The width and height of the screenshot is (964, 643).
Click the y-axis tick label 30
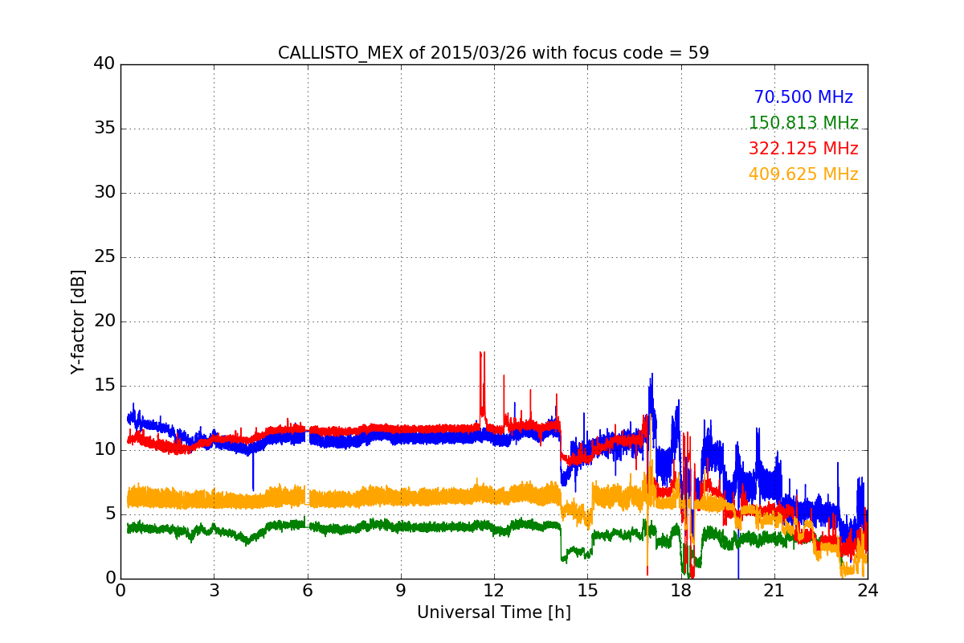click(104, 193)
